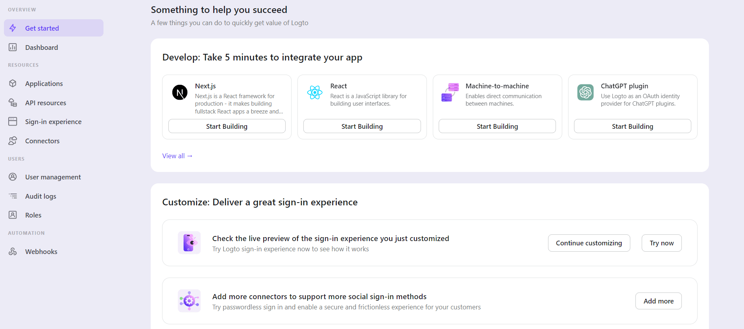Click 'Check the live preview' text
Screen dimensions: 744x329
(330, 238)
